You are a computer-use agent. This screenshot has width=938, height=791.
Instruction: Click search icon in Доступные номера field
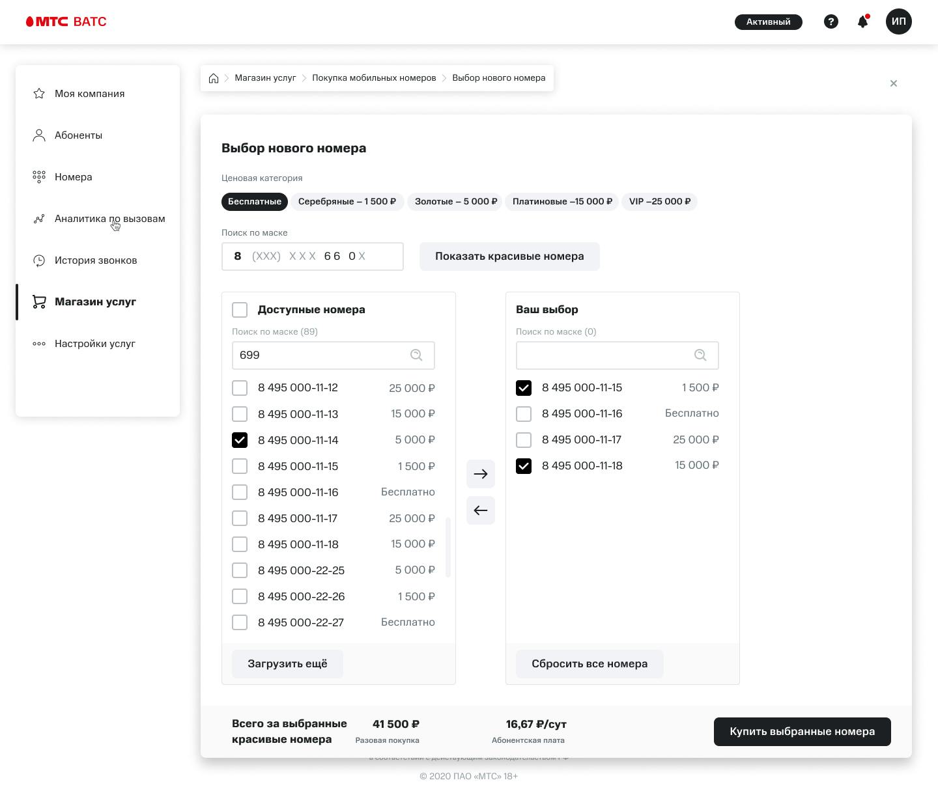(x=416, y=355)
